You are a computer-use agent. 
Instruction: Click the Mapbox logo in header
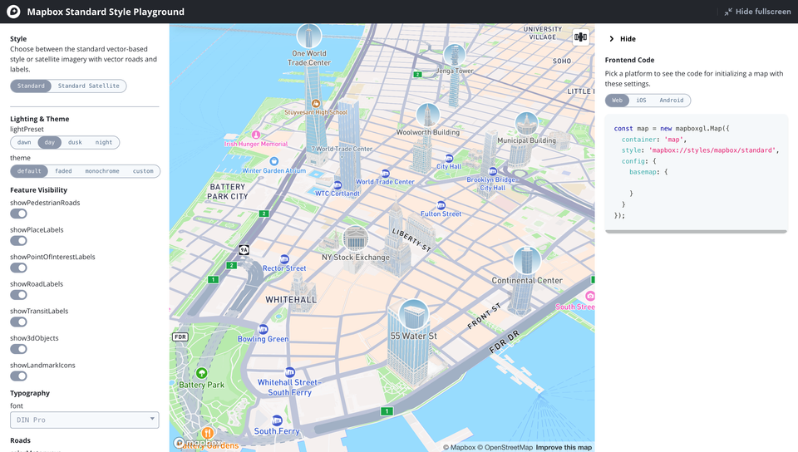(x=13, y=12)
